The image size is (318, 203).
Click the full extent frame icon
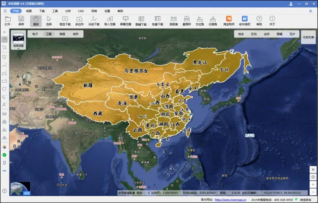point(313,170)
